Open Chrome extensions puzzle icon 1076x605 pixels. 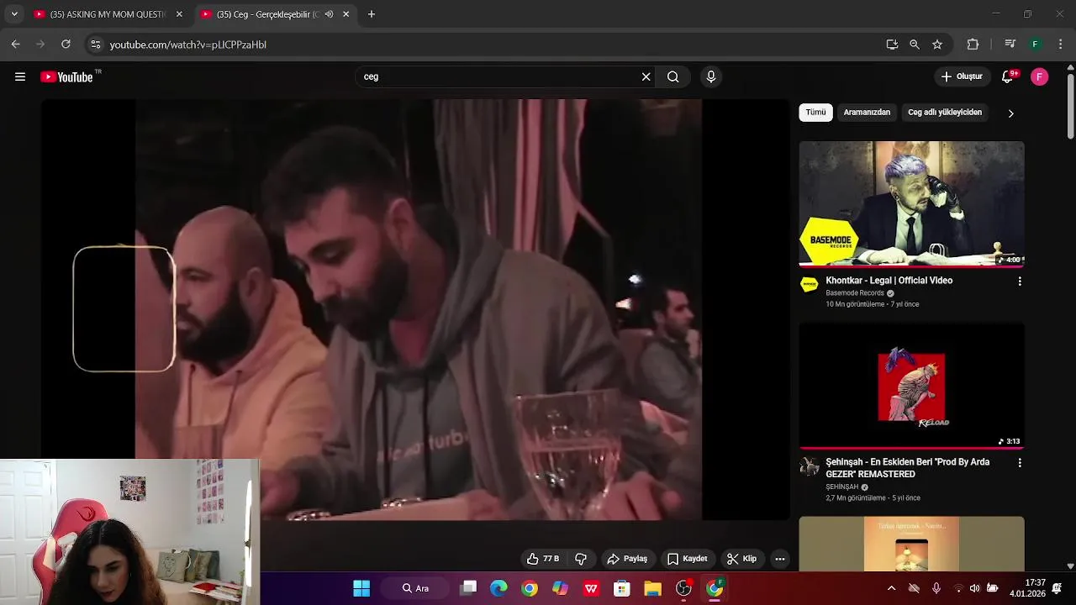(x=973, y=45)
